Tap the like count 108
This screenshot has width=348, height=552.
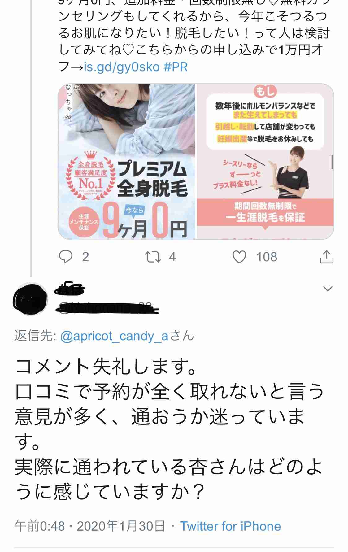(x=267, y=257)
